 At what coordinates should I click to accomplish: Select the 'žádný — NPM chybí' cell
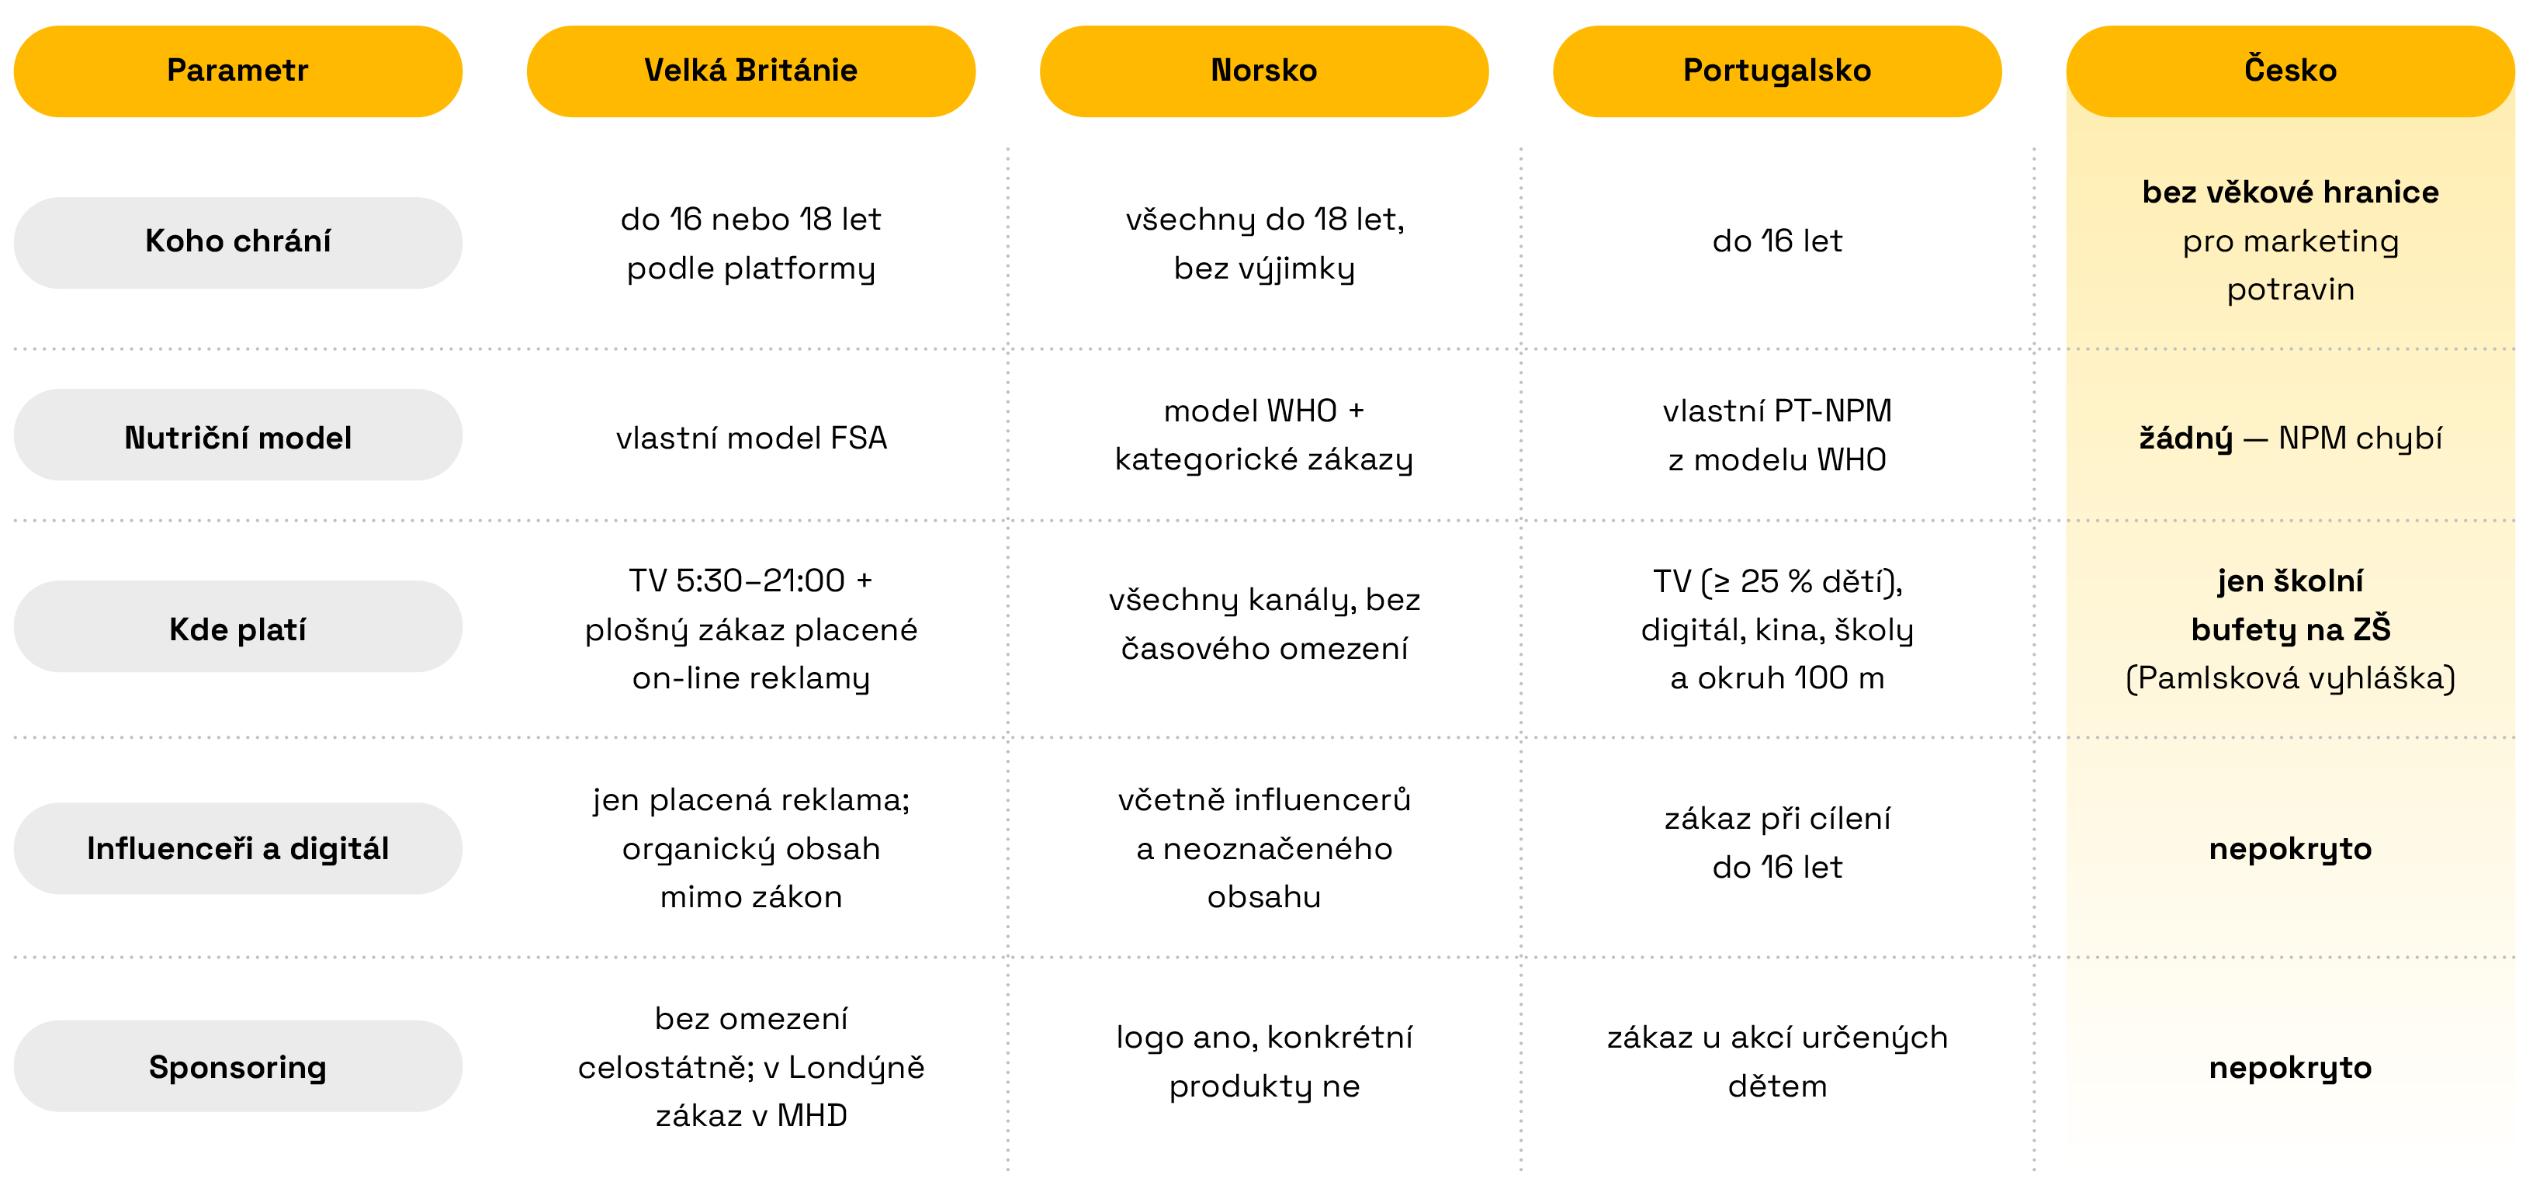[2290, 438]
